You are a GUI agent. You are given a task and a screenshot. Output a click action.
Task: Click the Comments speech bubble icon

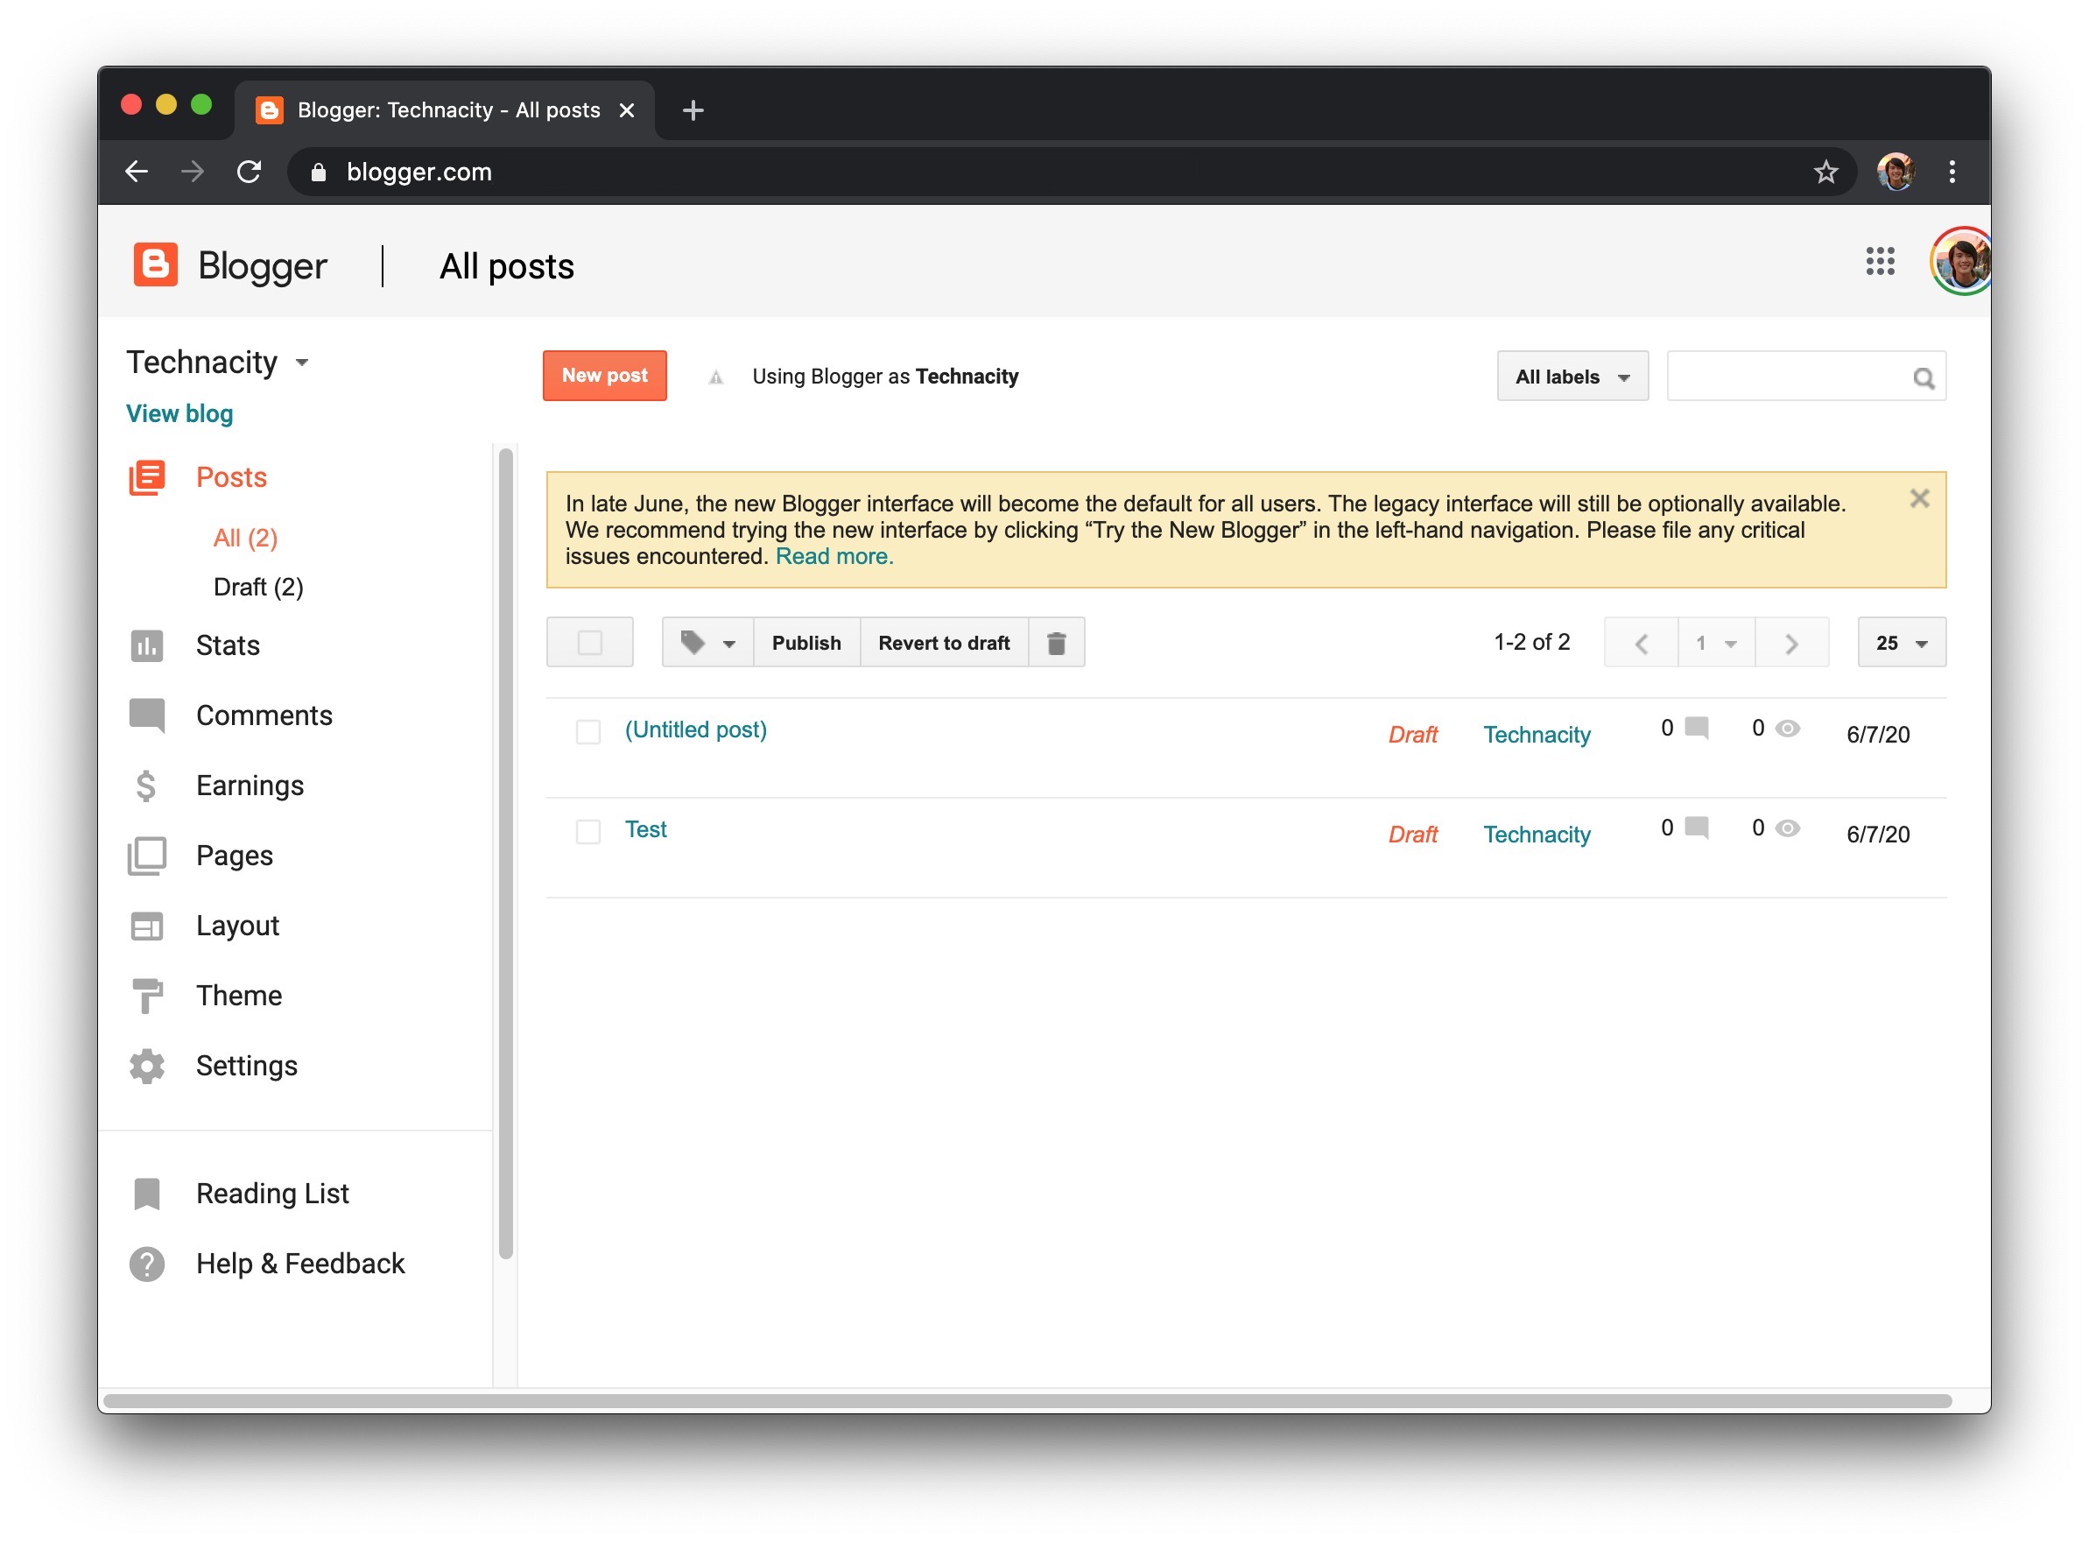146,715
